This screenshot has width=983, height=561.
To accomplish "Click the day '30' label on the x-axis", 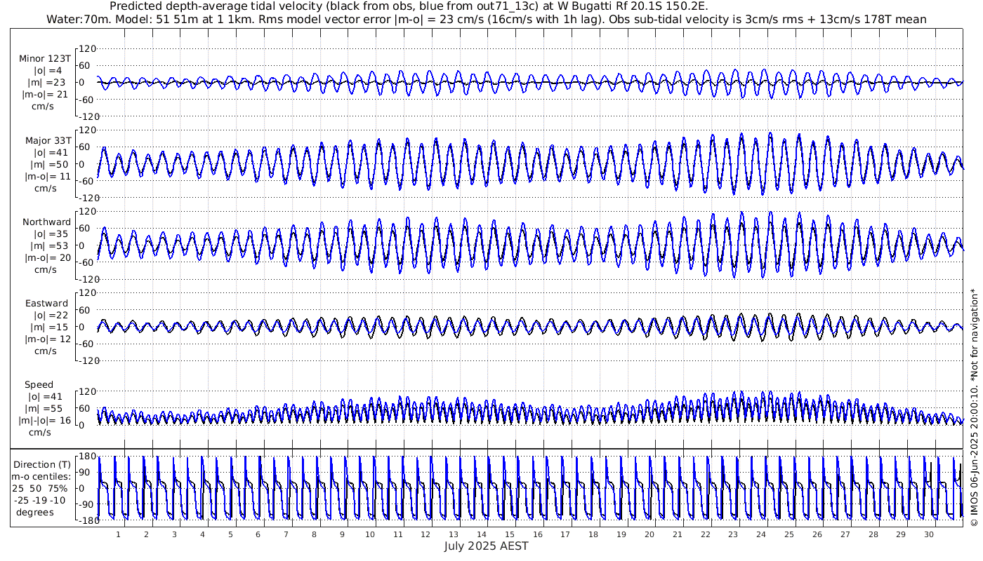I will tap(928, 534).
